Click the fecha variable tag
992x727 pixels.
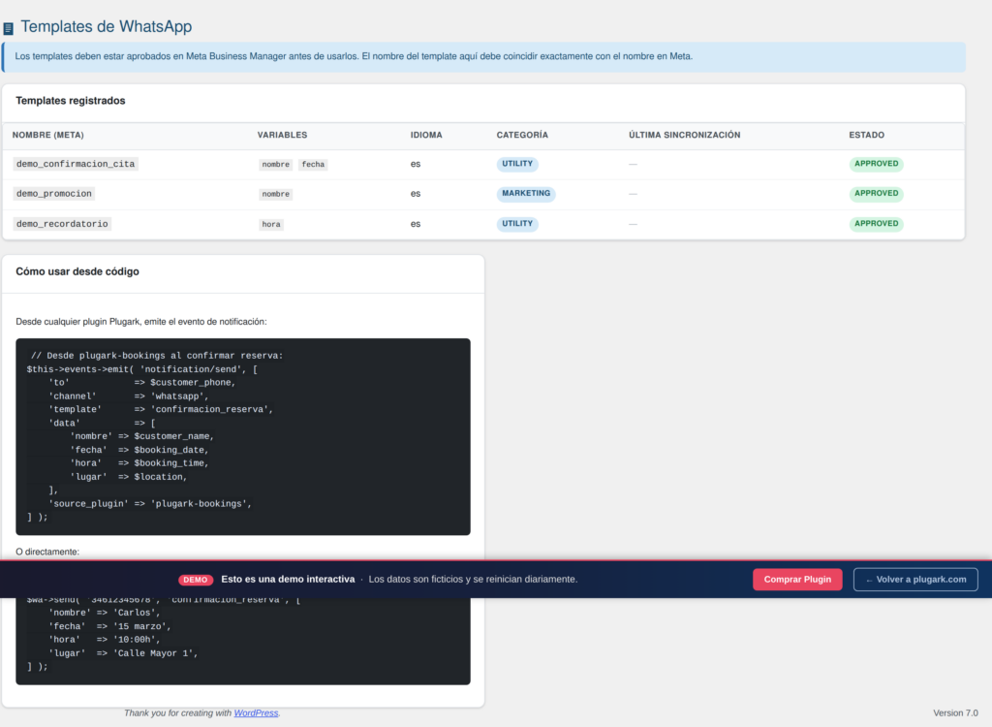click(313, 165)
